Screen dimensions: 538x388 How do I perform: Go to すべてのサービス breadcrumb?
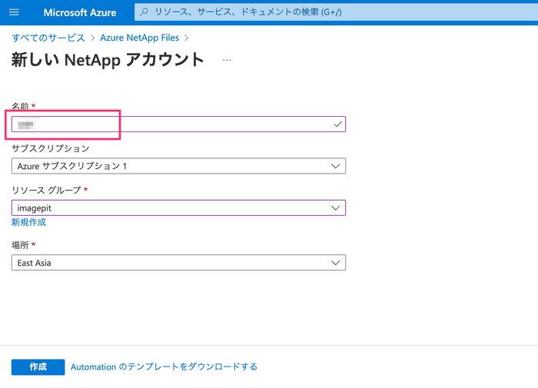pos(48,38)
